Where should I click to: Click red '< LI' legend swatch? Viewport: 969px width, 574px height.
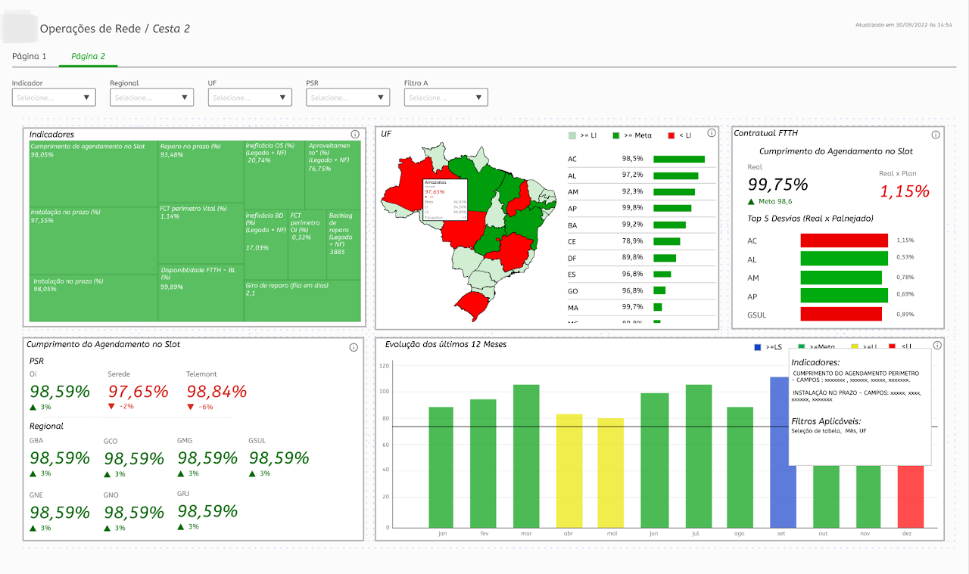pos(671,135)
